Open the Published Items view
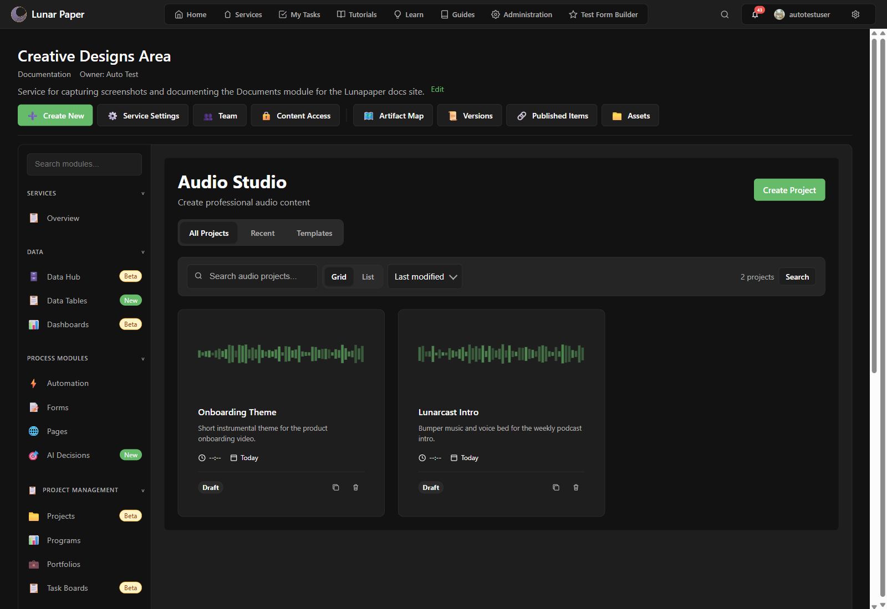This screenshot has width=887, height=609. [552, 116]
